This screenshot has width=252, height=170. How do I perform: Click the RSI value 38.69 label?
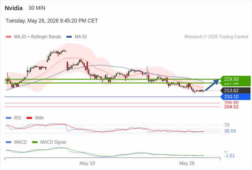[230, 131]
